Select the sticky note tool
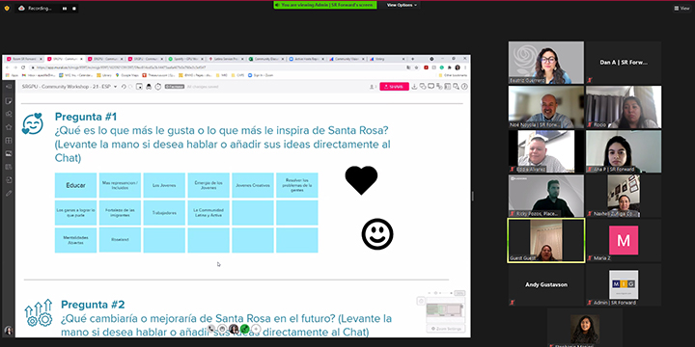The image size is (695, 347). click(9, 101)
